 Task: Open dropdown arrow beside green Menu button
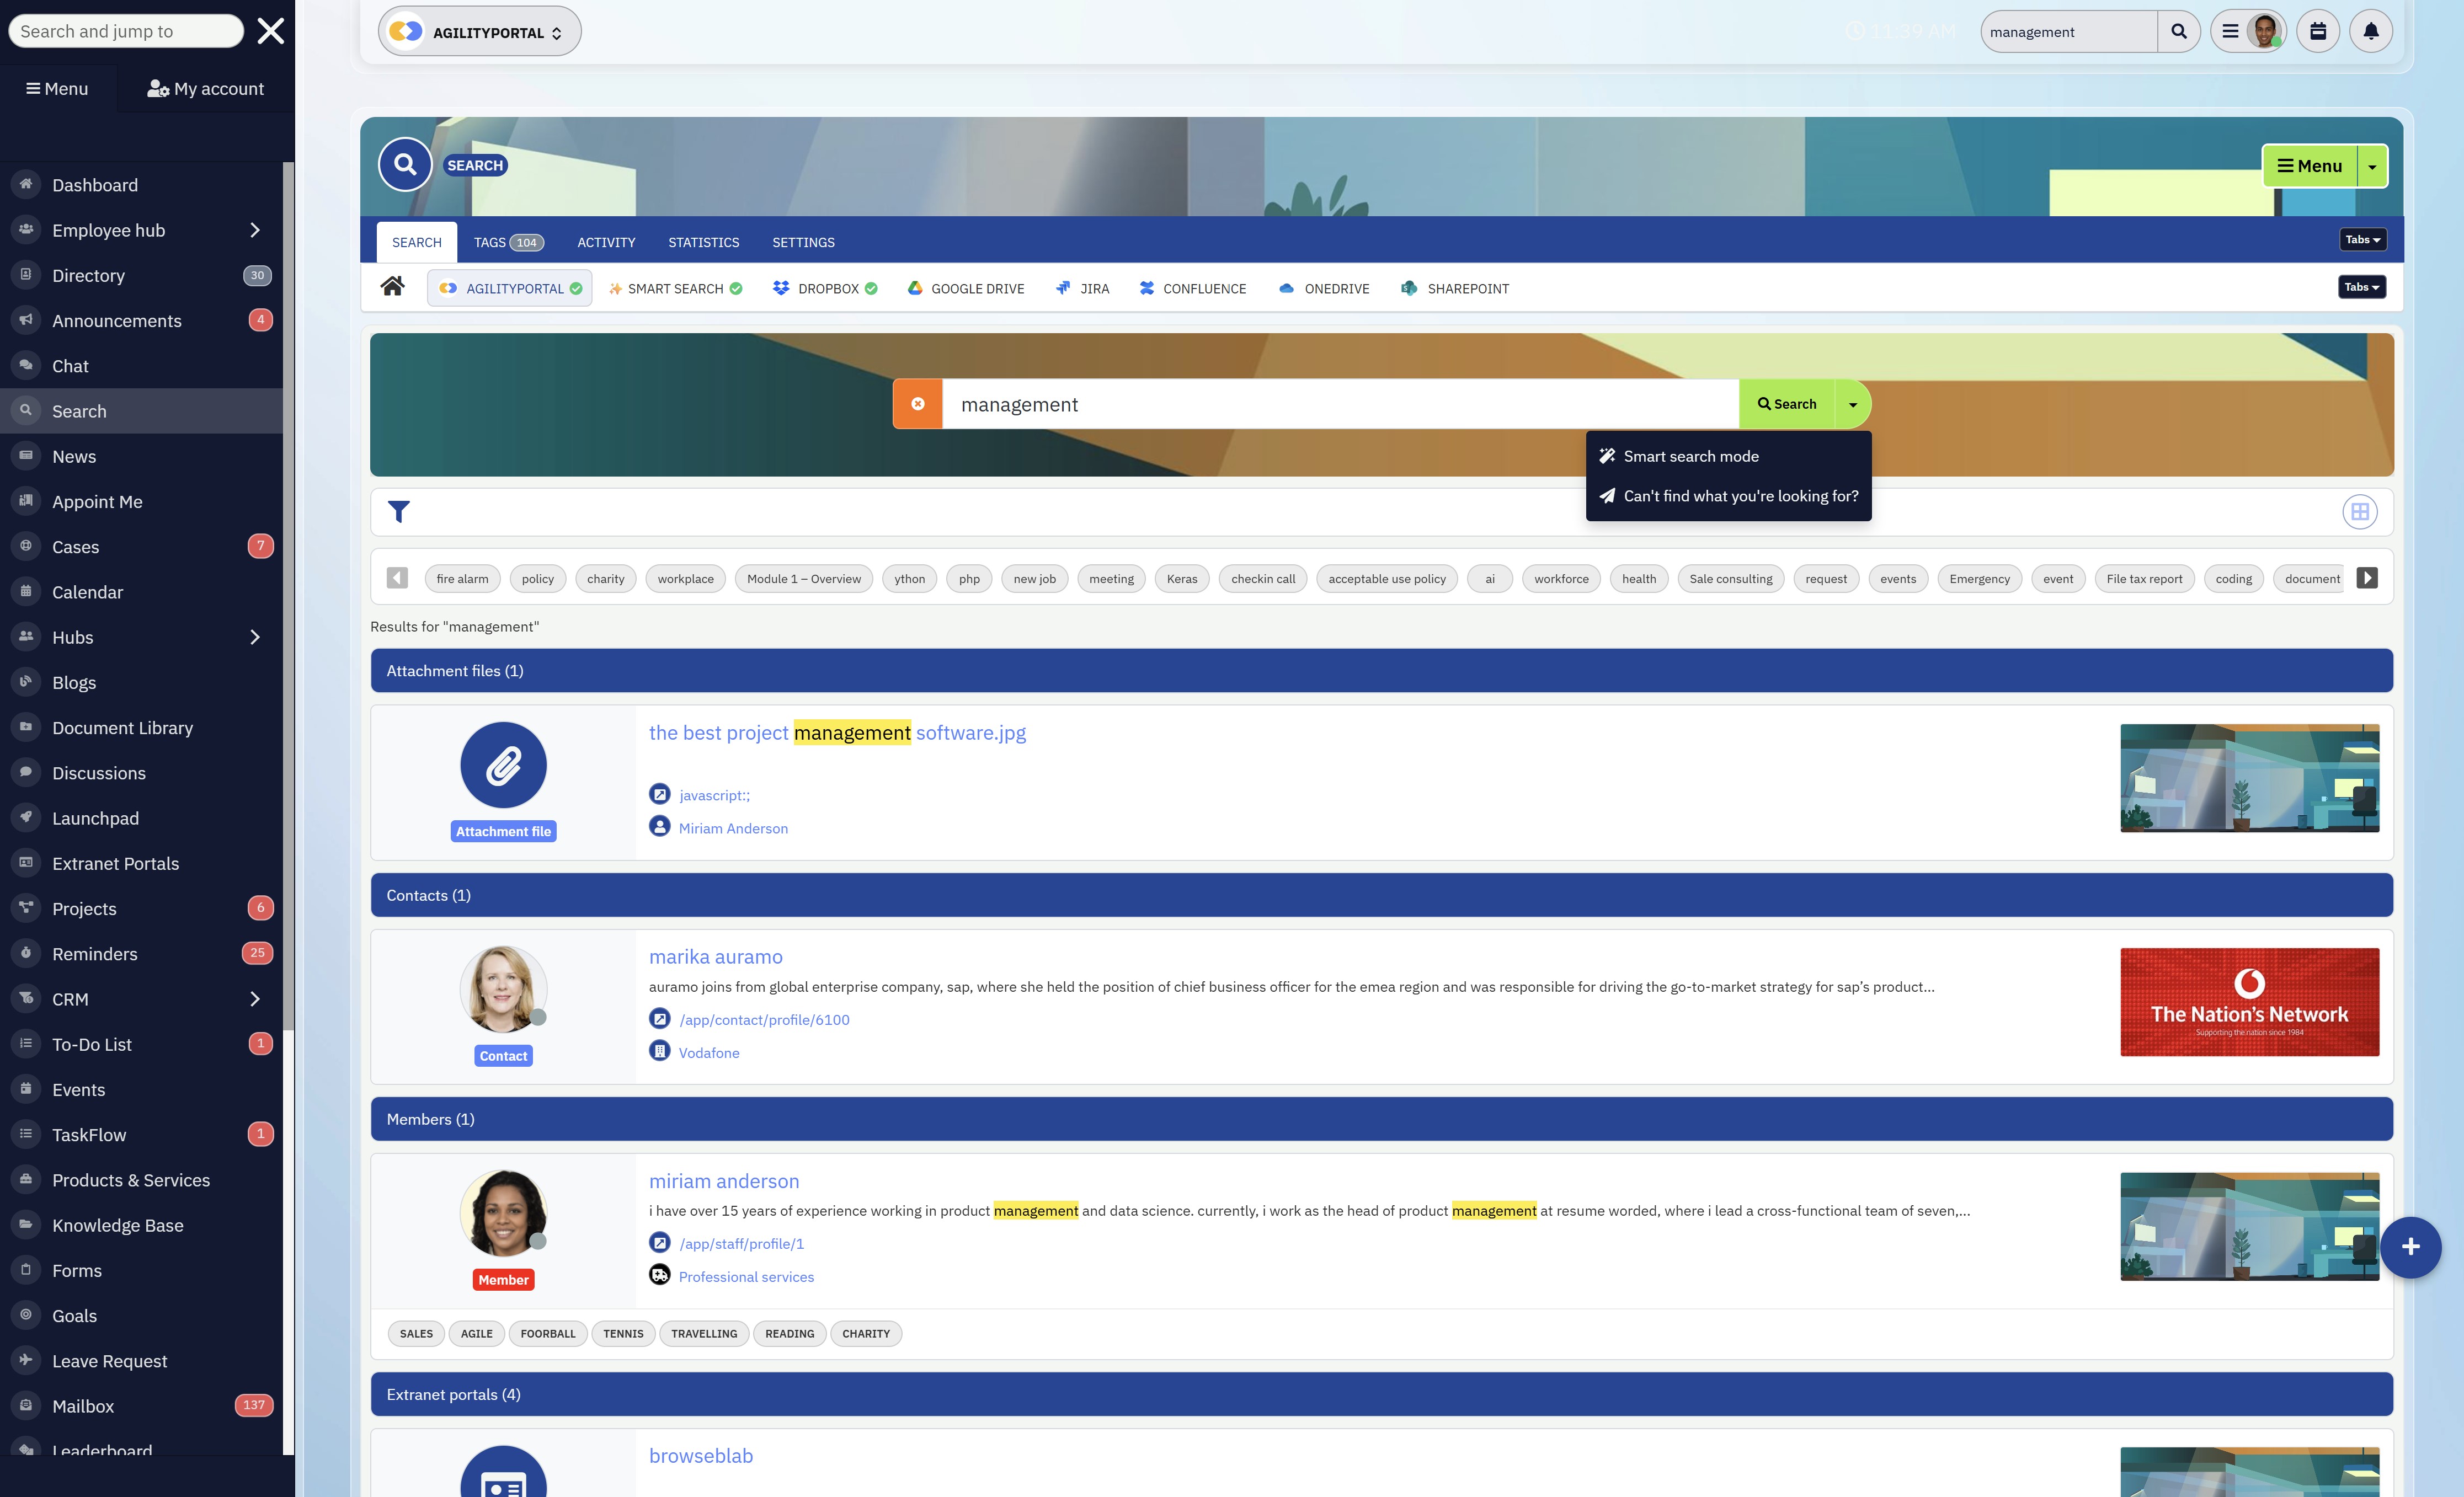click(x=2372, y=167)
